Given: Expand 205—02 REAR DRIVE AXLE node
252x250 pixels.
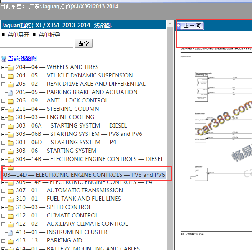Looking at the screenshot, I should 3,84.
